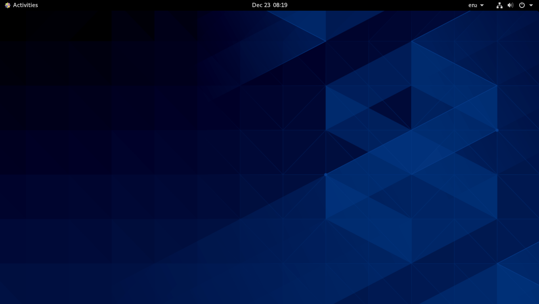
Task: Click the Dec 23 date text
Action: (x=261, y=5)
